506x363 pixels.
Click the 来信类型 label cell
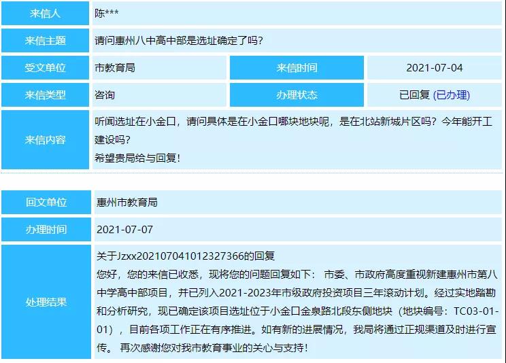(45, 95)
